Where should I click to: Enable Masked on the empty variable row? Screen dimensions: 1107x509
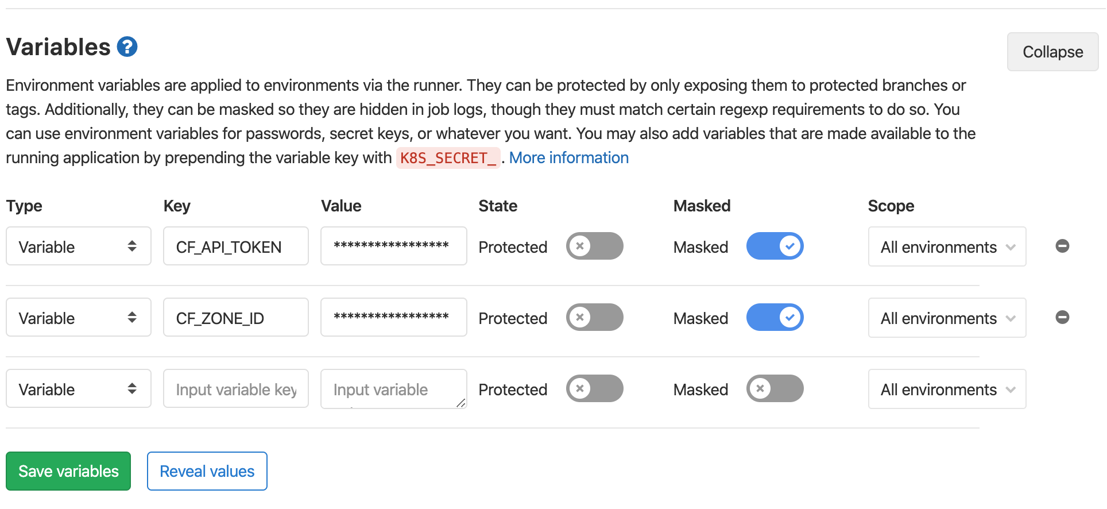coord(775,388)
